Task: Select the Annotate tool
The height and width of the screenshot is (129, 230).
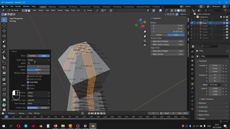Action: pyautogui.click(x=4, y=52)
